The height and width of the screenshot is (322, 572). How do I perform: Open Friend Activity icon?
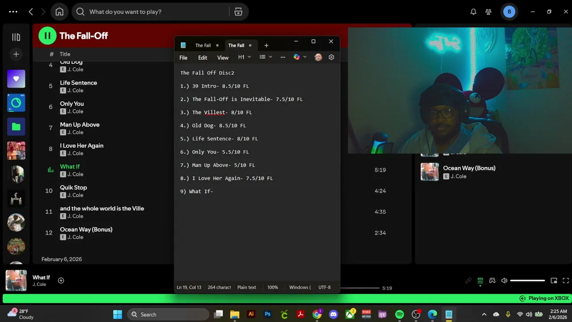[488, 12]
